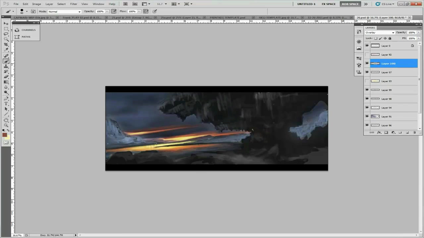Image resolution: width=424 pixels, height=238 pixels.
Task: Hide Layer 100 visibility eye
Action: coord(367,63)
